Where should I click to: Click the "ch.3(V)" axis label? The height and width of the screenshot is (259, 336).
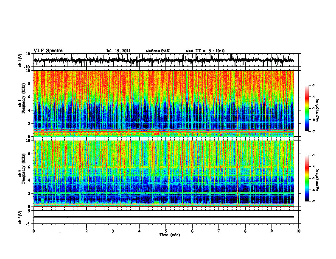point(20,217)
